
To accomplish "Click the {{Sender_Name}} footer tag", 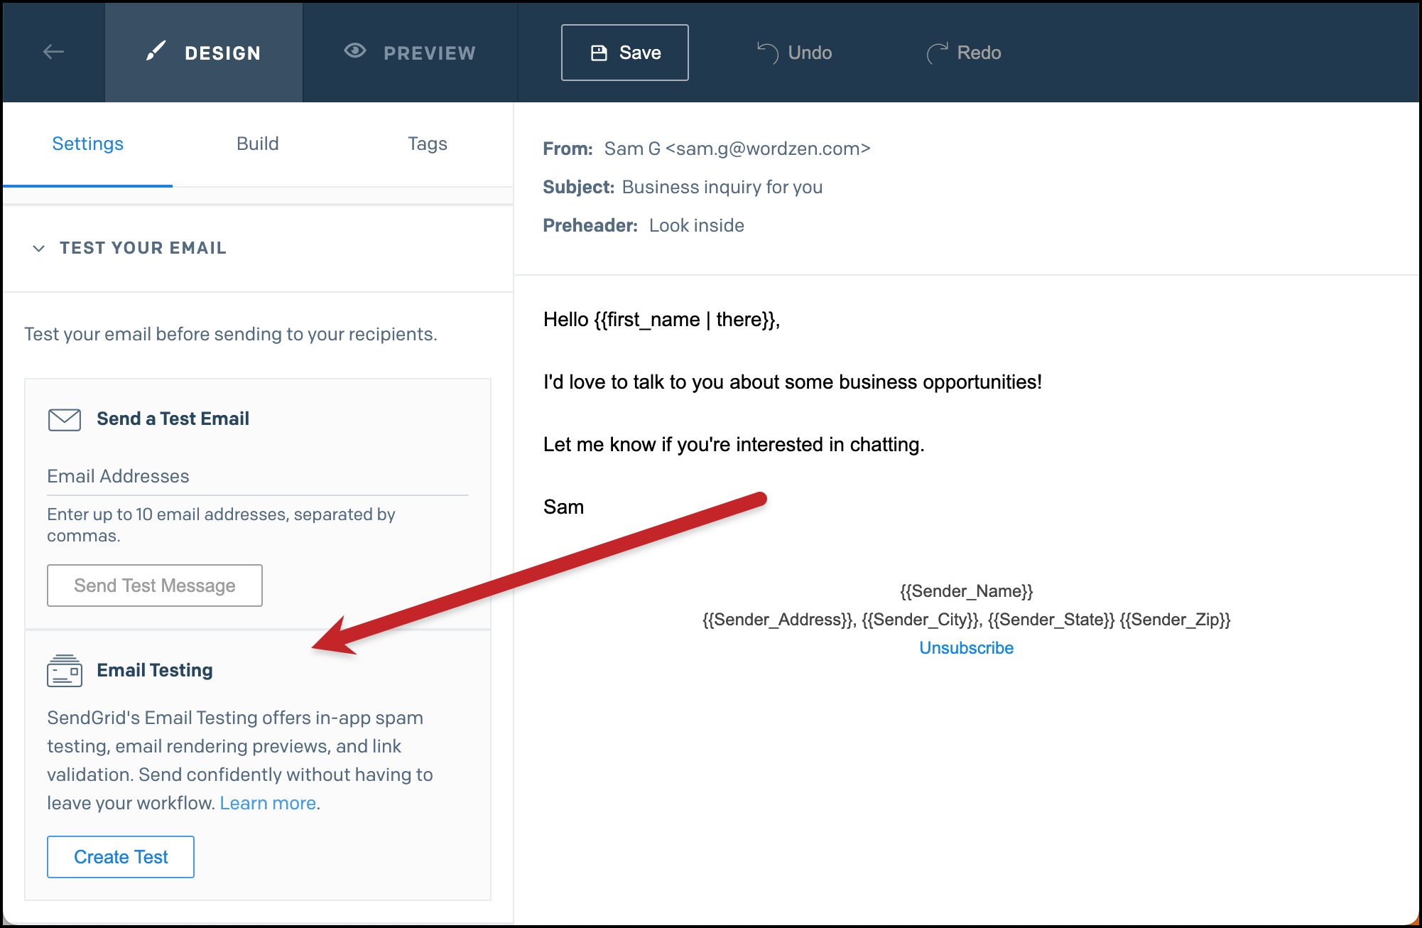I will tap(966, 591).
